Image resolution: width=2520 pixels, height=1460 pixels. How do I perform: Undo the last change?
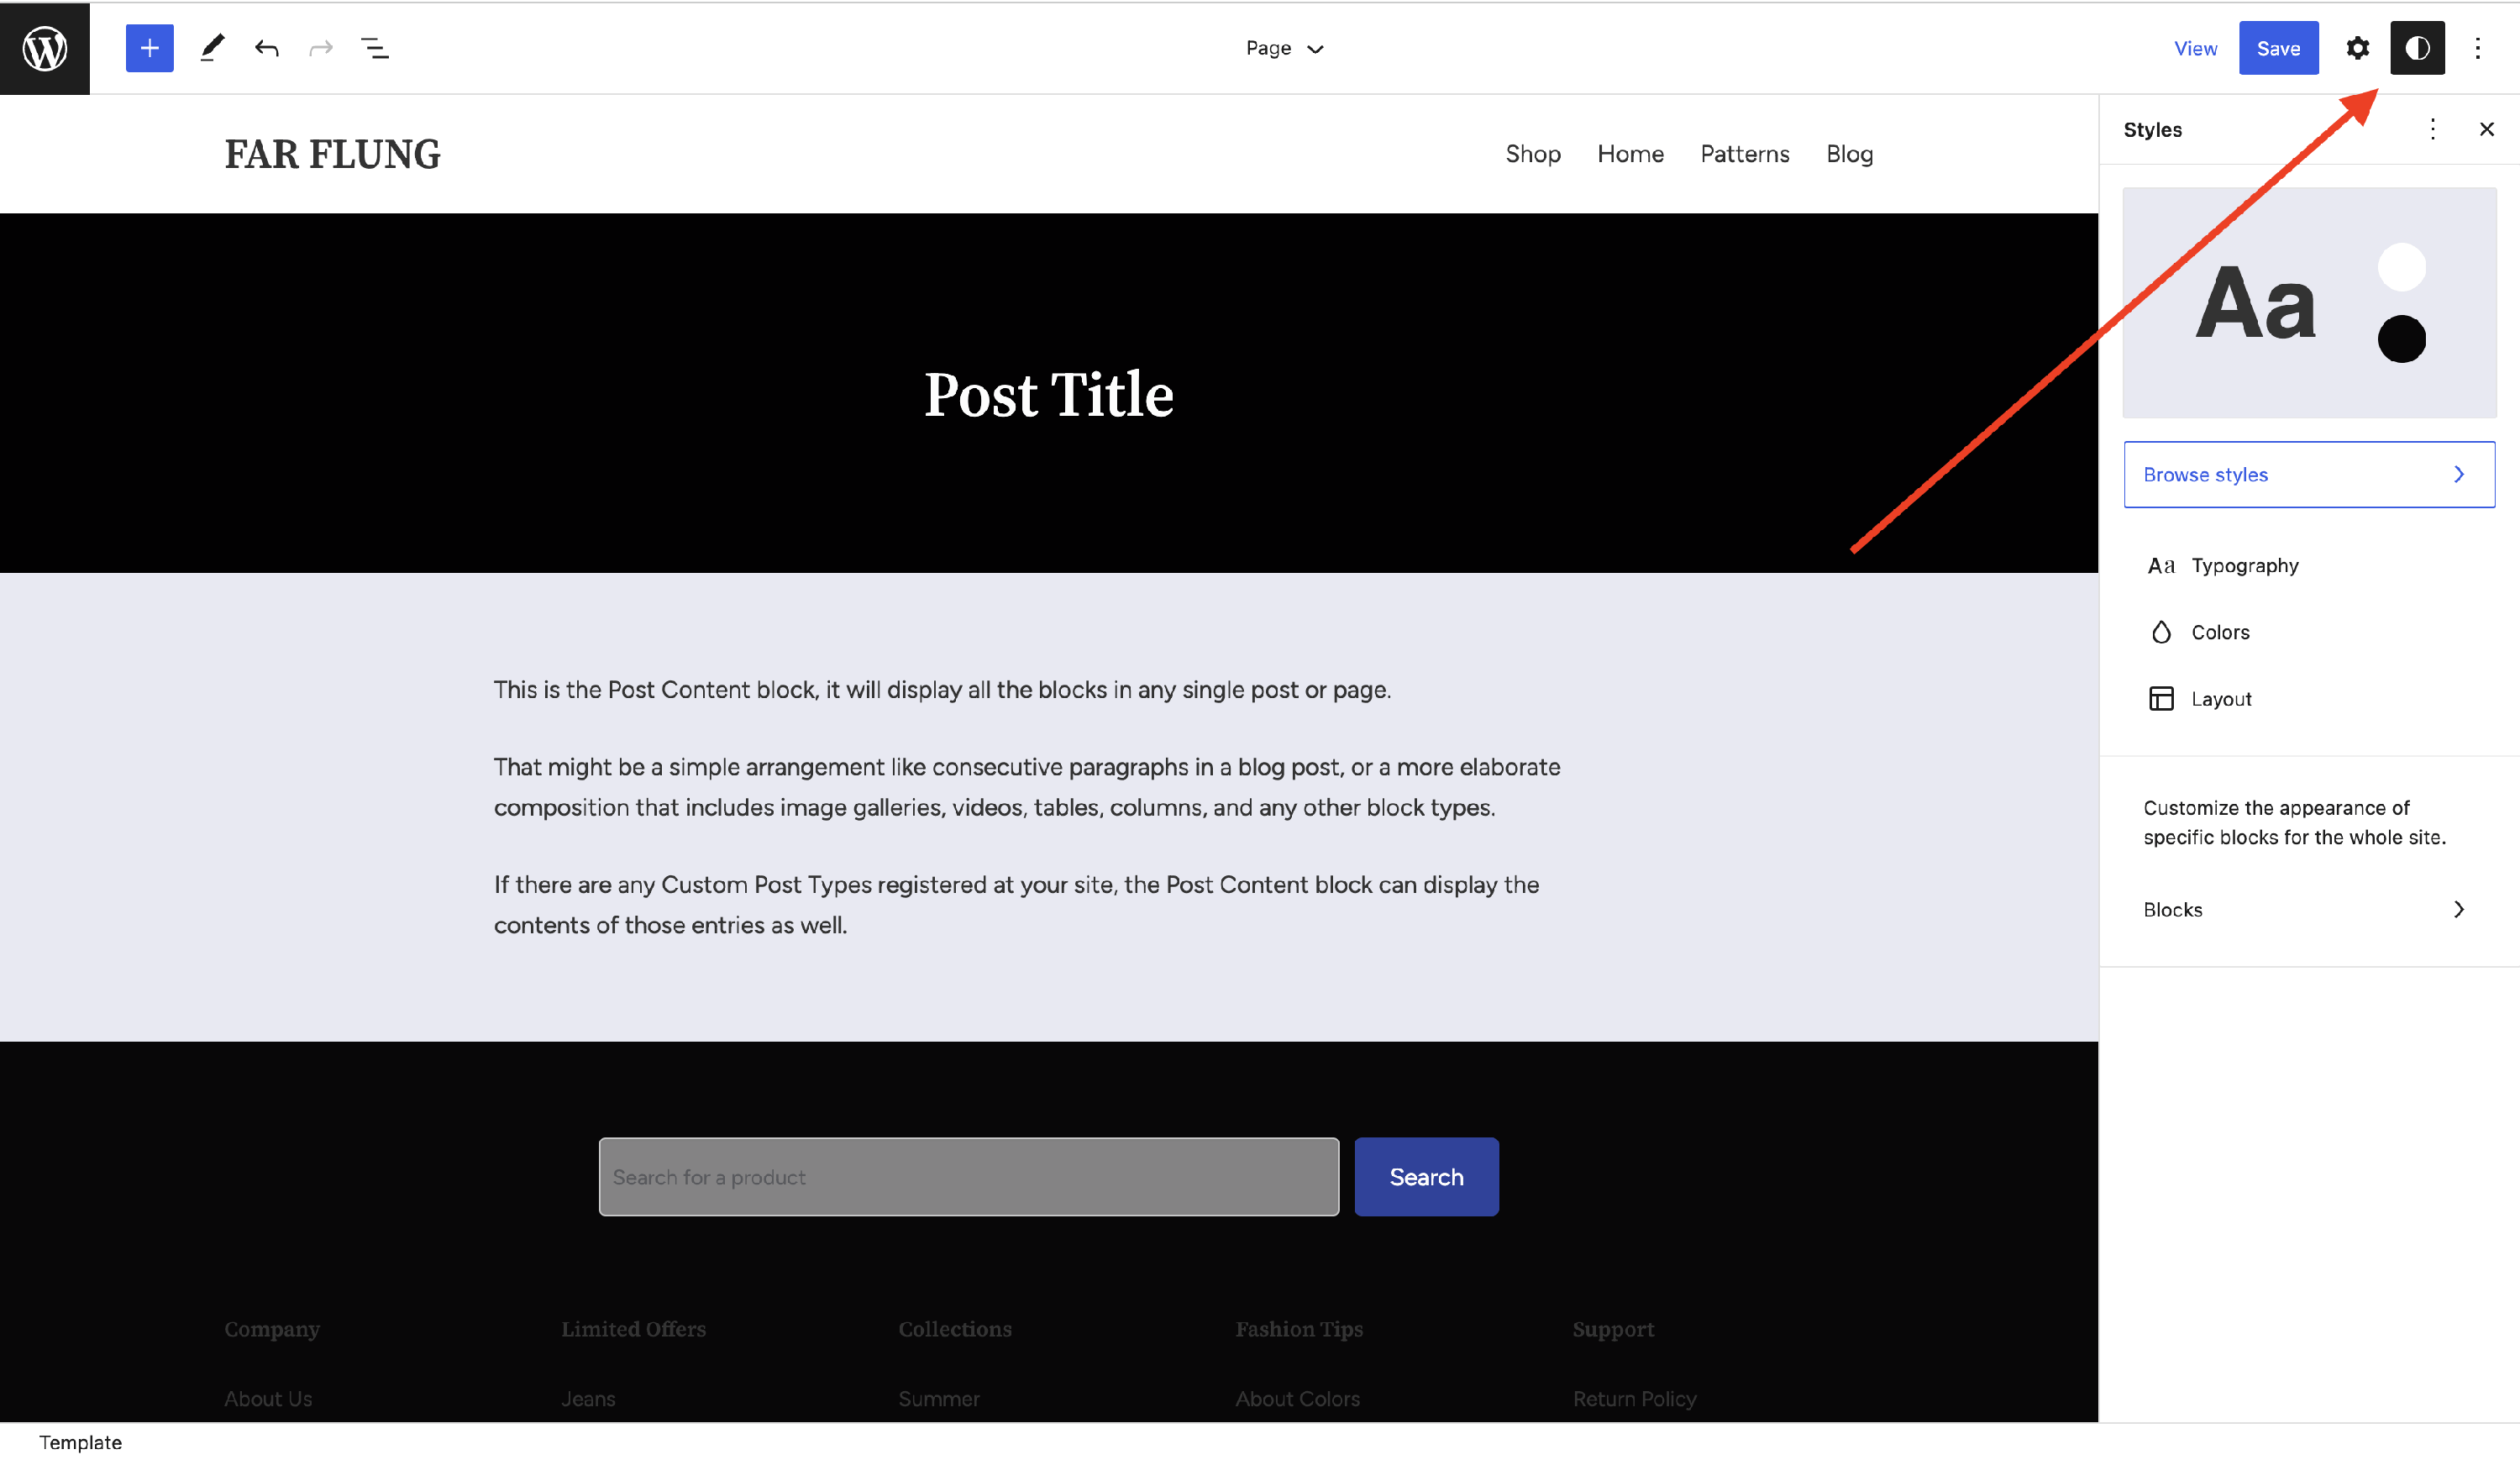coord(266,48)
